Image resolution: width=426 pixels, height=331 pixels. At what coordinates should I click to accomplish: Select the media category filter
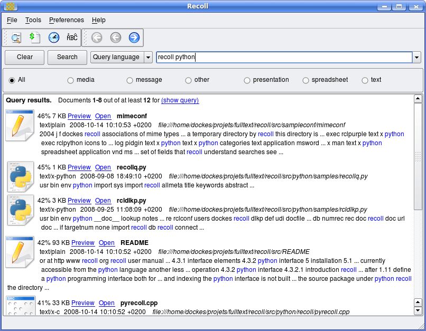click(x=70, y=80)
